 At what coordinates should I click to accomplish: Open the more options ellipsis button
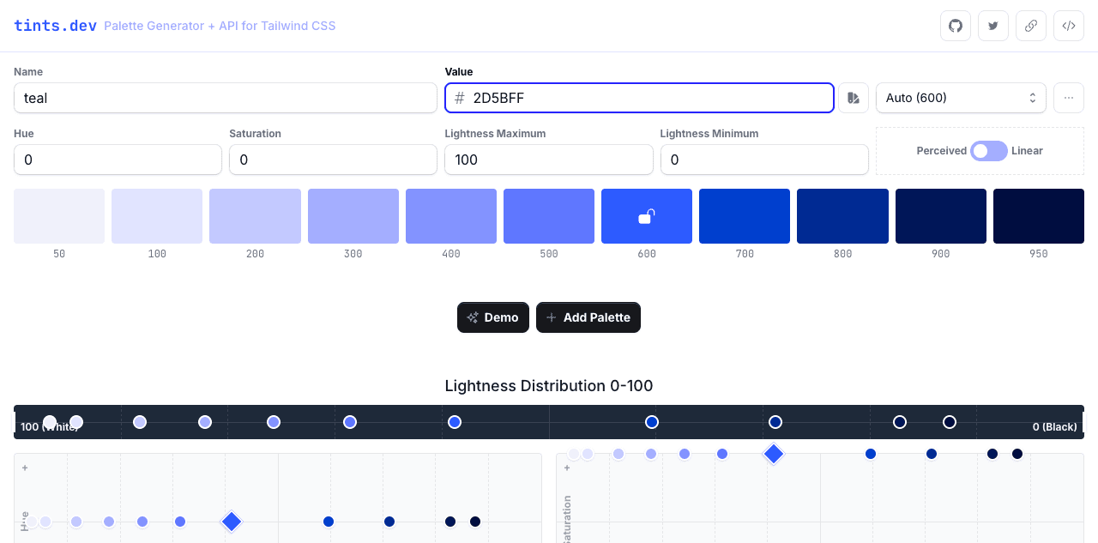pos(1069,98)
